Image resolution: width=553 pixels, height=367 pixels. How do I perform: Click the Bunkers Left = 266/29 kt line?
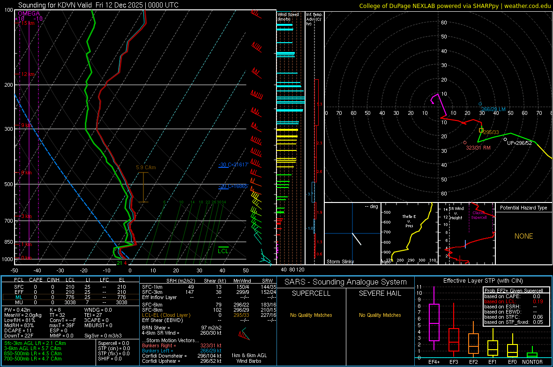tap(182, 351)
